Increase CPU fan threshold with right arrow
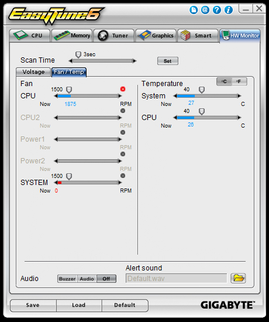The image size is (269, 322). tap(120, 96)
